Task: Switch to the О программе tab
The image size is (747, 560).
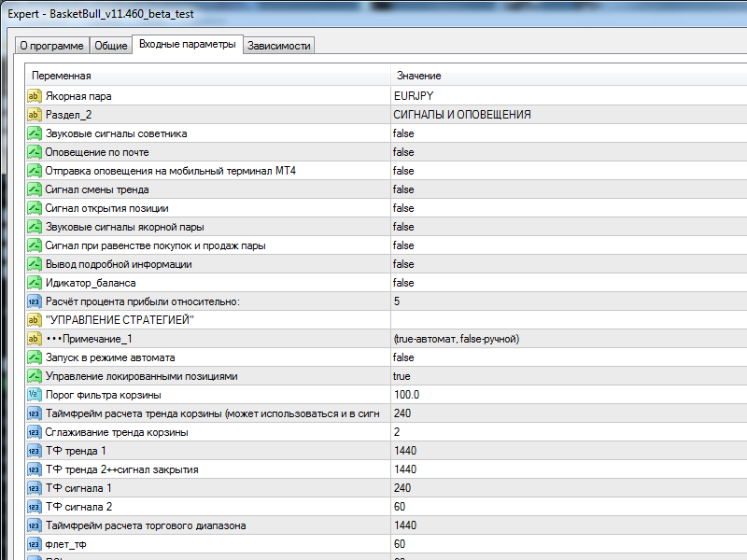Action: tap(51, 46)
